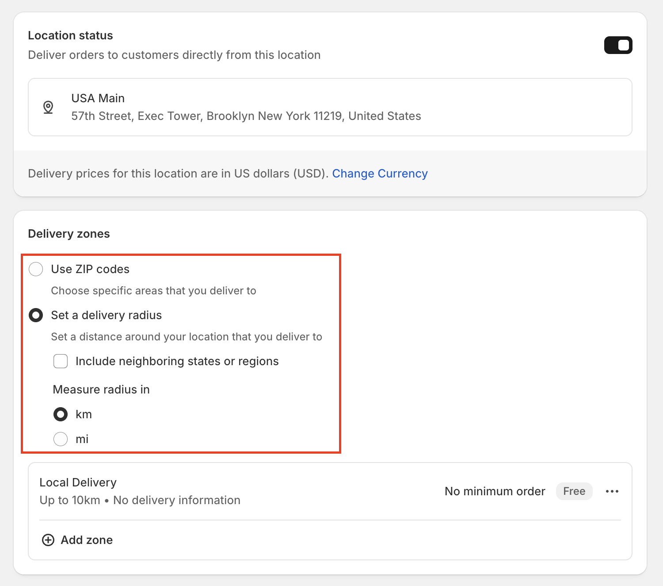Open the Change Currency link
The image size is (663, 586).
pyautogui.click(x=380, y=173)
